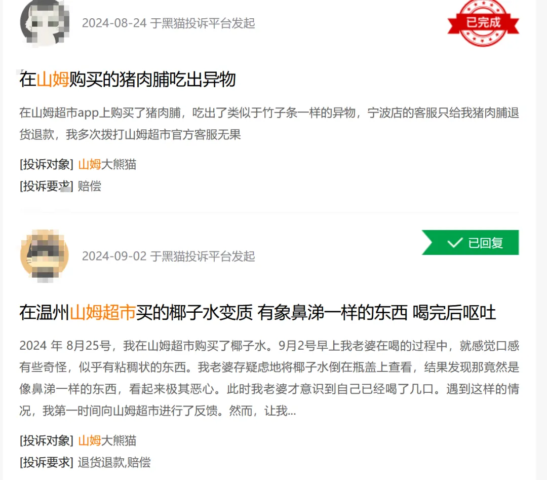Open the second complainant's blurred avatar
The height and width of the screenshot is (480, 547).
(x=45, y=256)
